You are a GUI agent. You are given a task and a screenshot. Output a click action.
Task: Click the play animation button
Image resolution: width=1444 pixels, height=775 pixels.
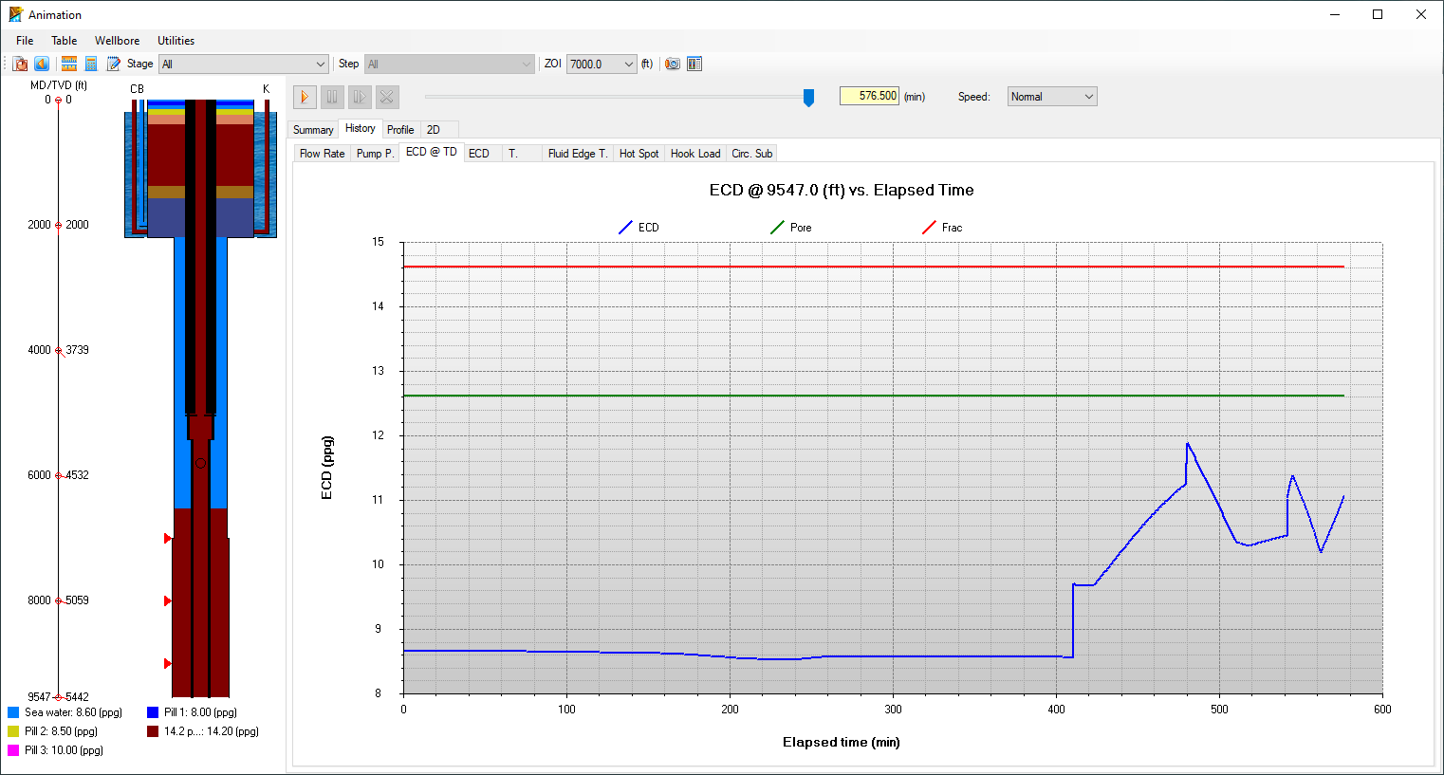305,97
